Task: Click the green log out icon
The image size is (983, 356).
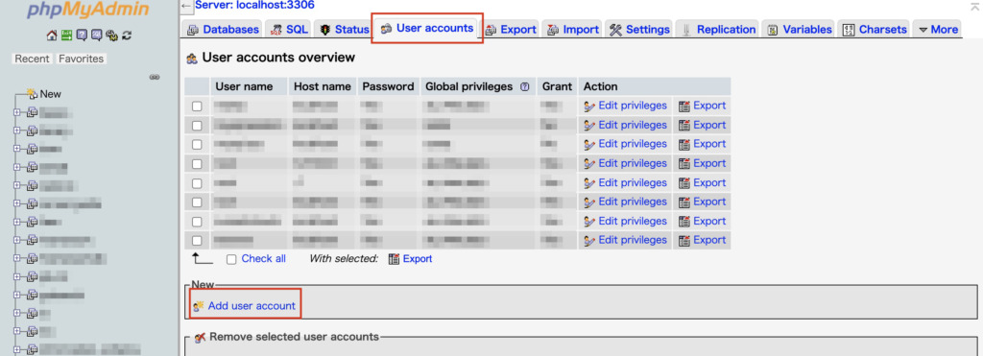Action: pyautogui.click(x=66, y=36)
